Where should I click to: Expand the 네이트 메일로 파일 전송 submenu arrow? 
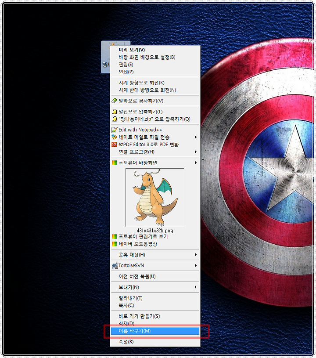click(x=196, y=137)
